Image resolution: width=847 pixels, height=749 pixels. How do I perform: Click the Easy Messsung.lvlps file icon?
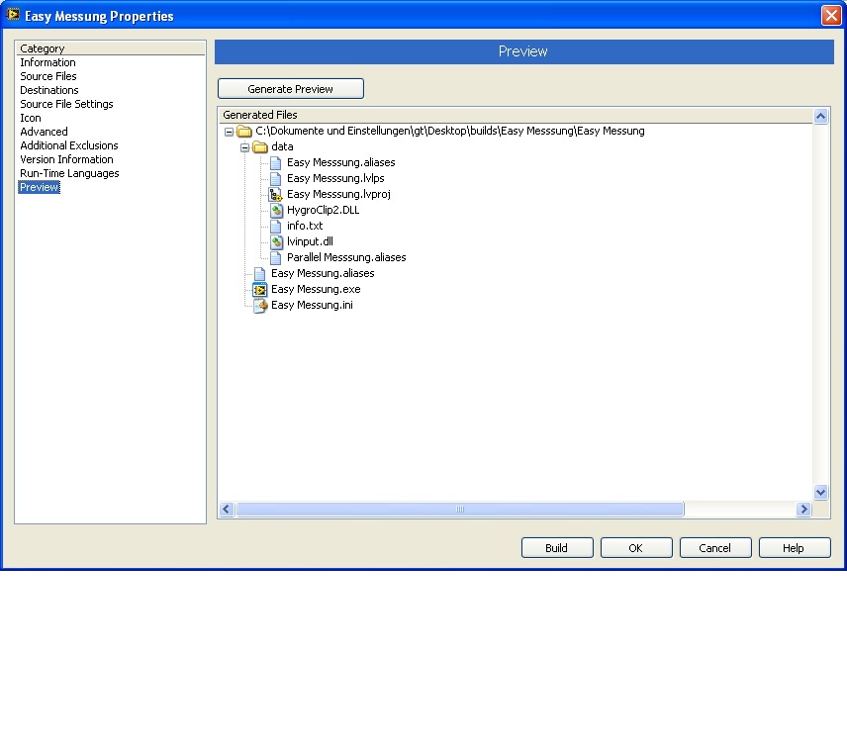tap(275, 178)
